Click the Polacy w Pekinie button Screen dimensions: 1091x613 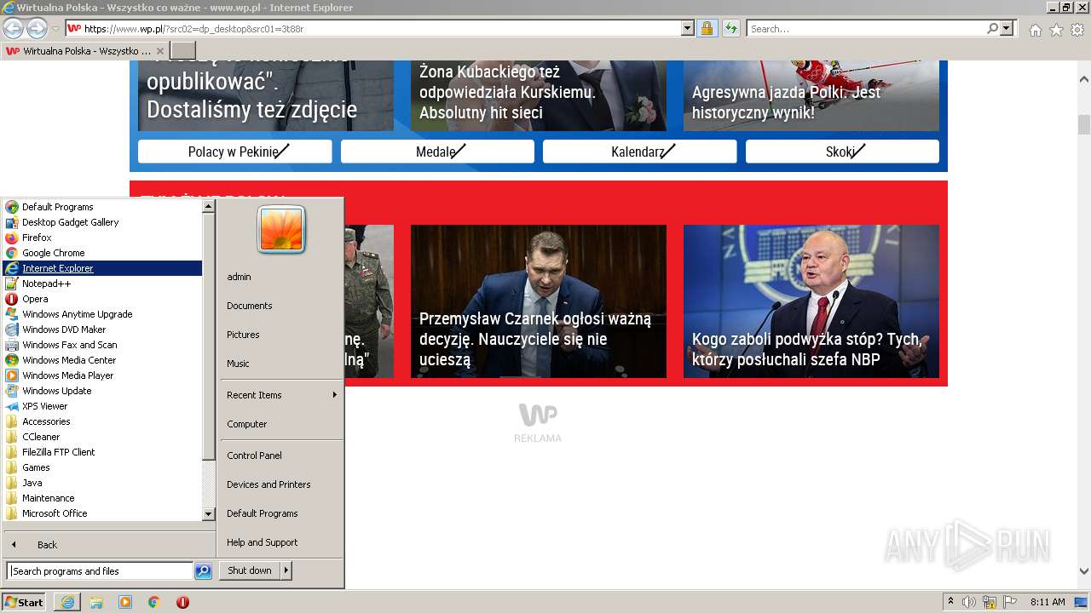235,152
